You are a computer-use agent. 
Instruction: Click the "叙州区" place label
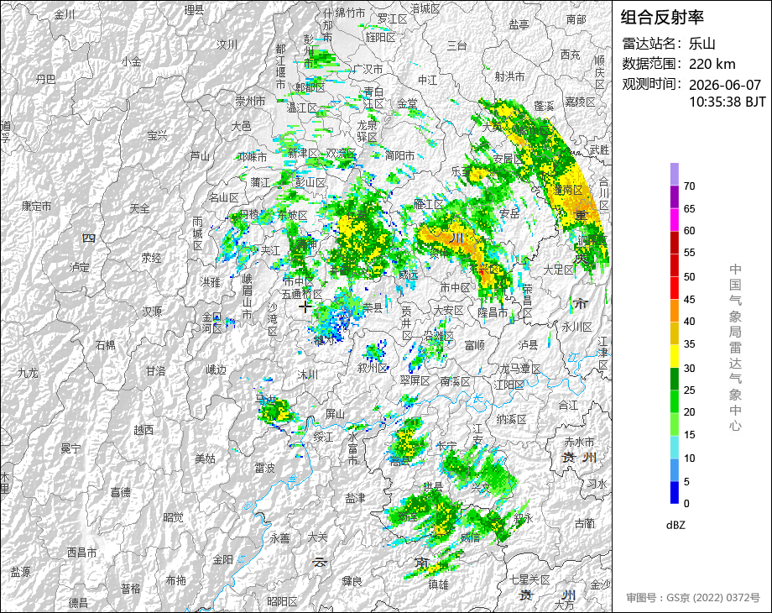(373, 368)
